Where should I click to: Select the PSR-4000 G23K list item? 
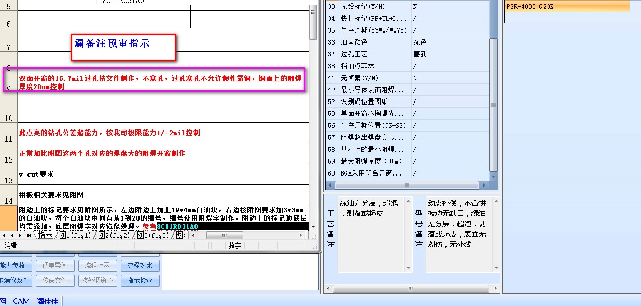click(x=567, y=7)
